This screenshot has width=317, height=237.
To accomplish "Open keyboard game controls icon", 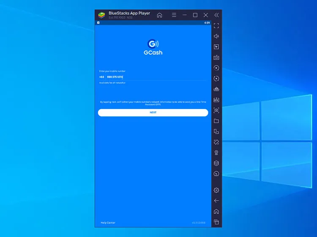I will (216, 58).
